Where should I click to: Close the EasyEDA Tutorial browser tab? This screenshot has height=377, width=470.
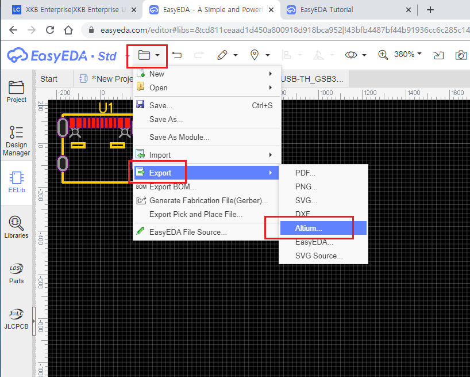[x=409, y=10]
